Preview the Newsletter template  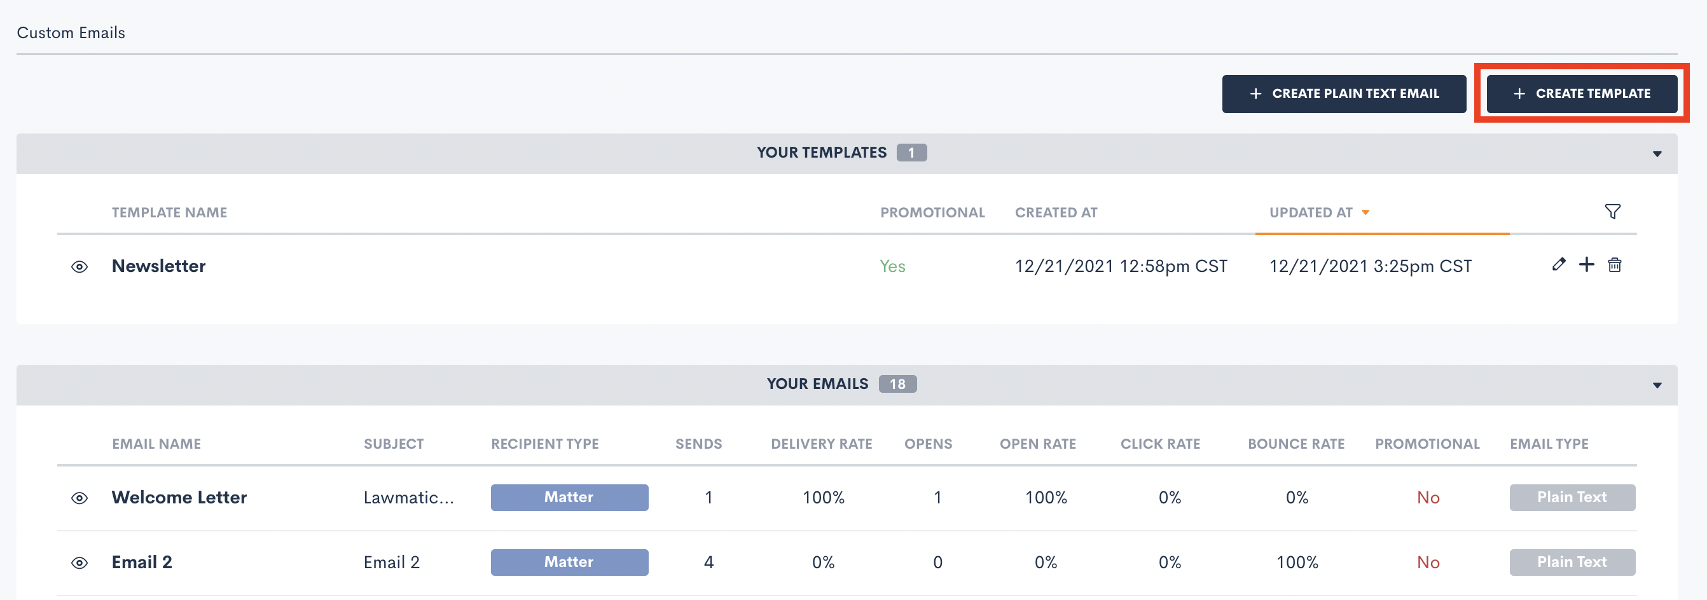(x=79, y=266)
